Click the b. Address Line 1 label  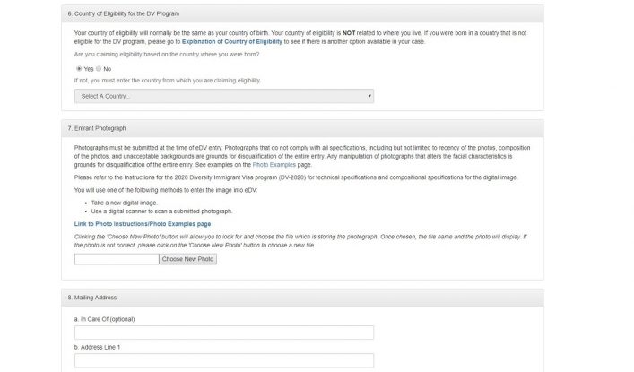click(97, 346)
